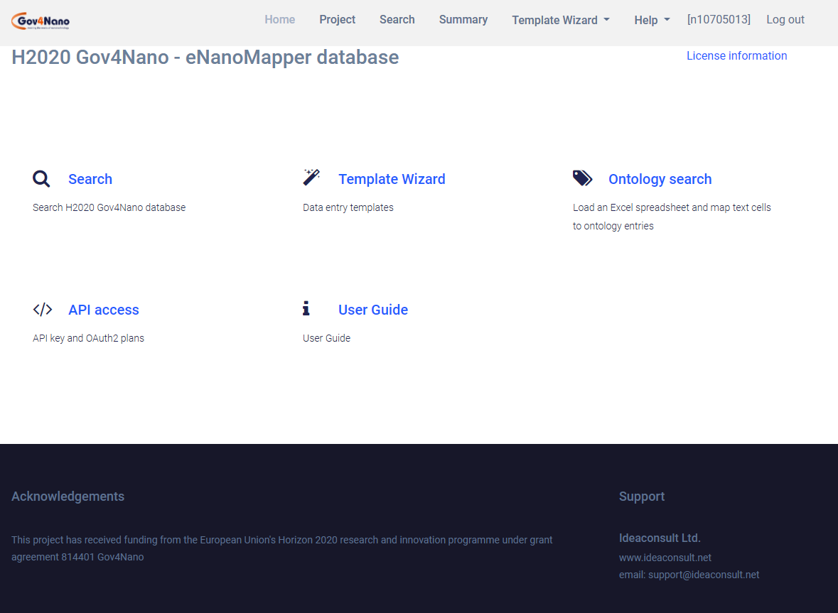Visit the API access heading link

(104, 310)
